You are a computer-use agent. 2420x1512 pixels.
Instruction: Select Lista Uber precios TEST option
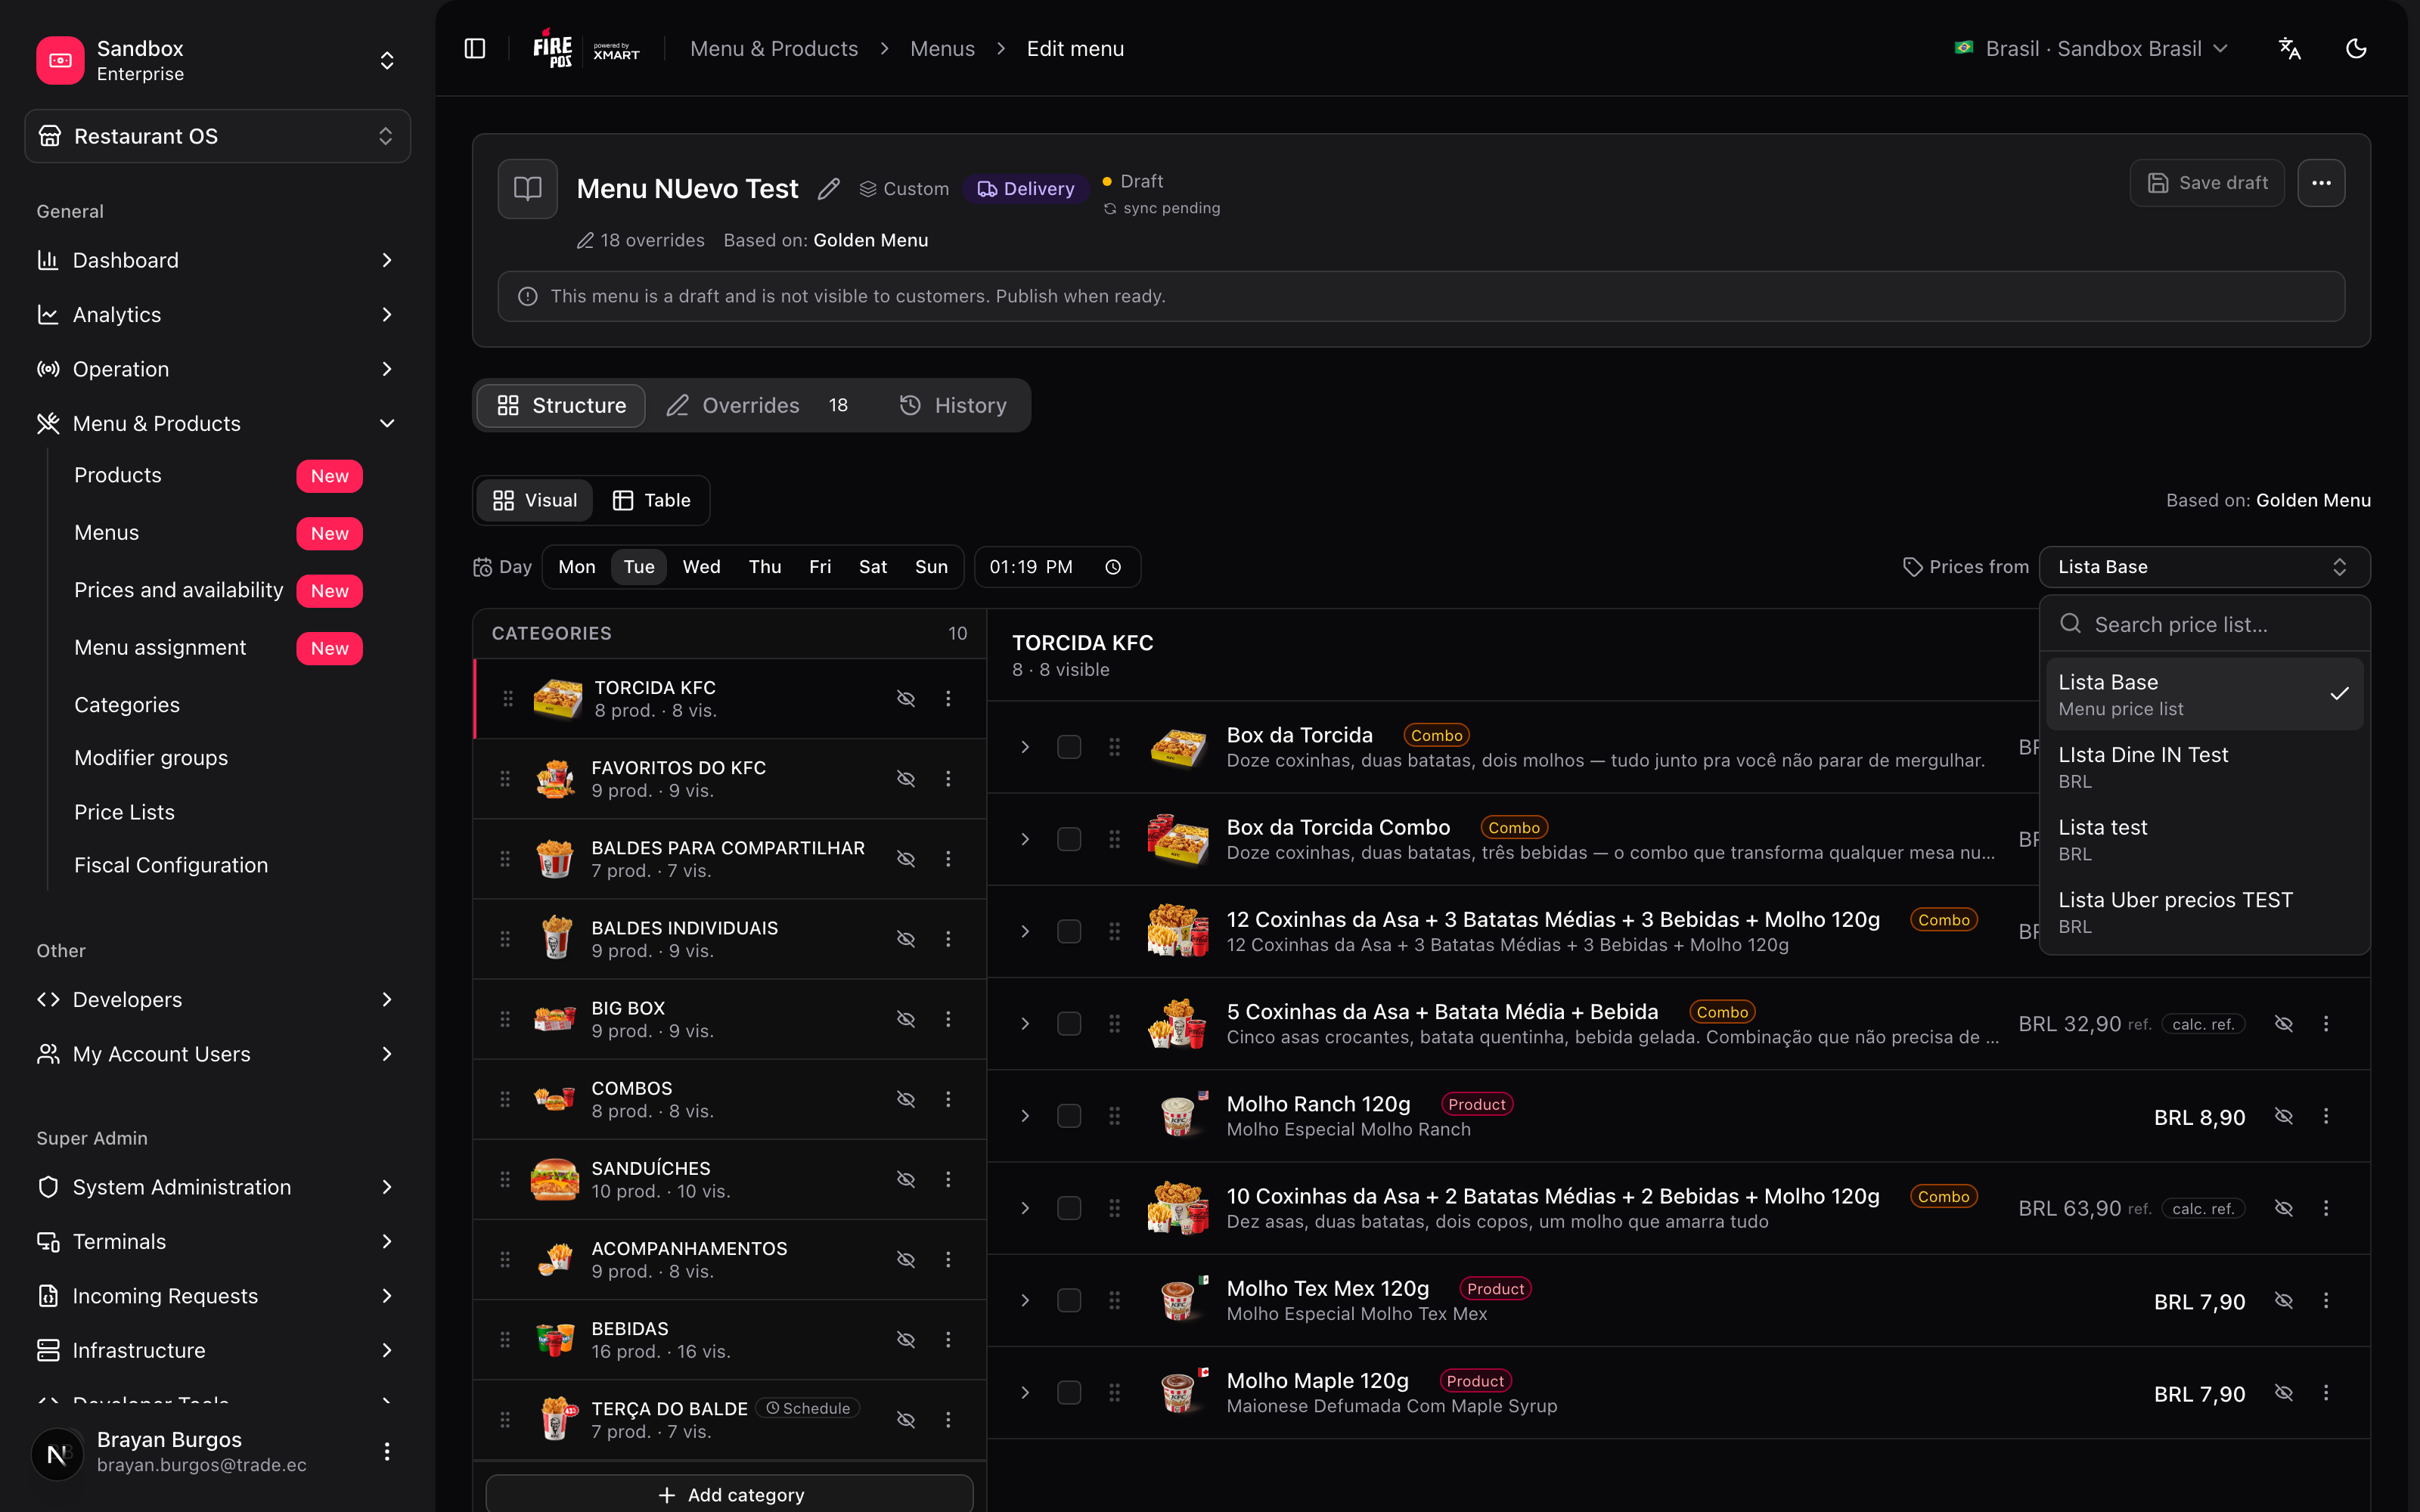[2204, 912]
